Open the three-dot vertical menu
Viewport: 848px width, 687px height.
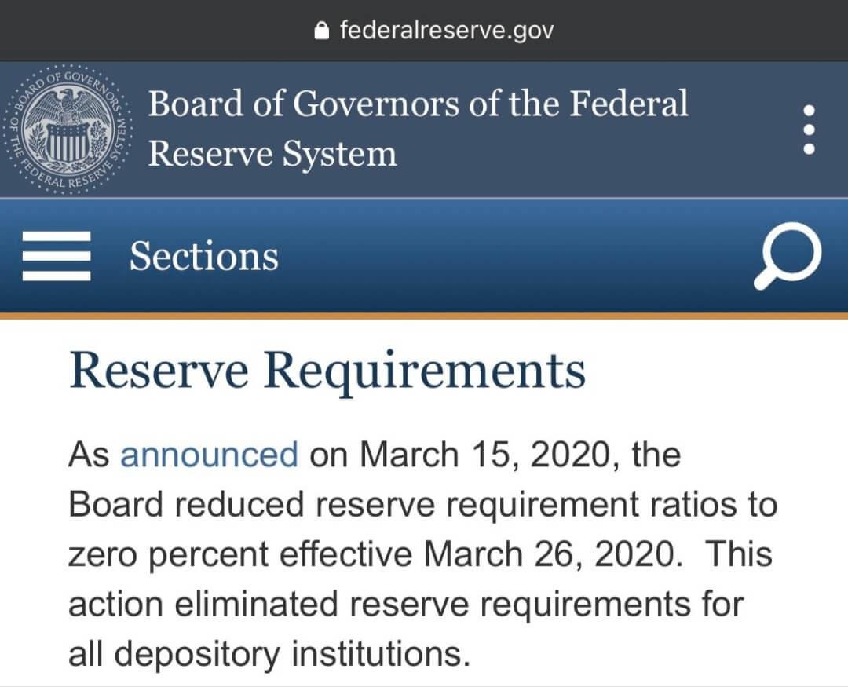point(810,130)
